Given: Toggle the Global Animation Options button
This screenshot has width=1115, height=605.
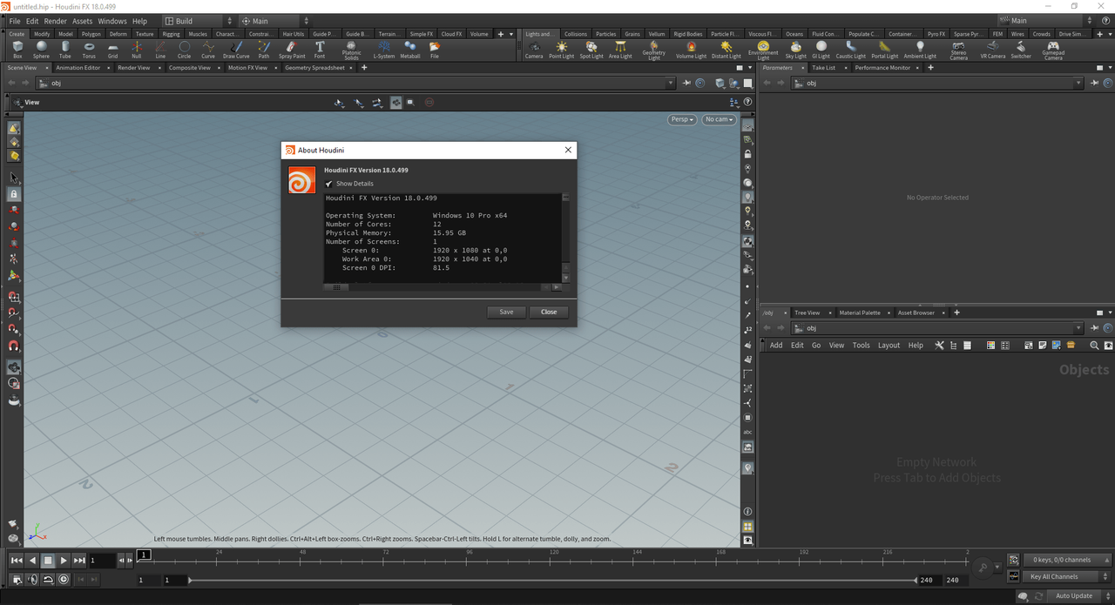Looking at the screenshot, I should tap(17, 580).
